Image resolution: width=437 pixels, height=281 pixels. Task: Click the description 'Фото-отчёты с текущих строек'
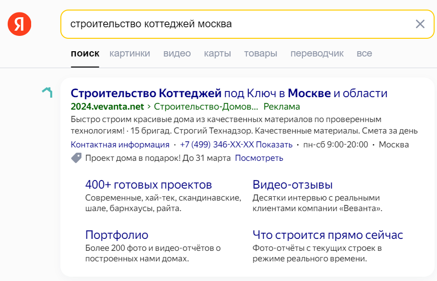[317, 253]
